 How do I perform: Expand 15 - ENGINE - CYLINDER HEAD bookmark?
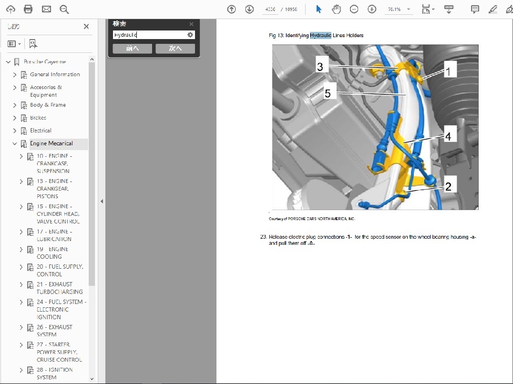point(21,207)
